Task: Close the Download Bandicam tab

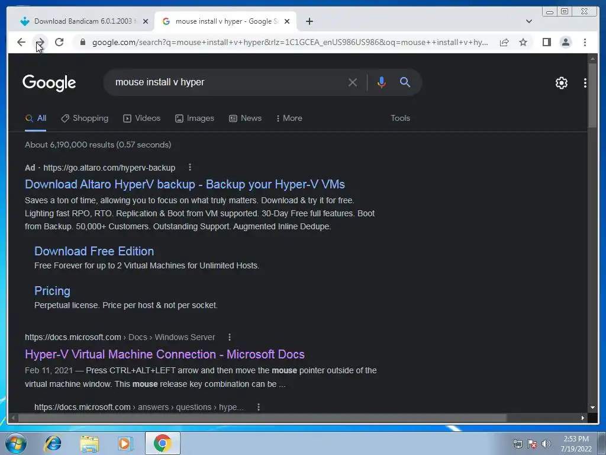Action: (x=146, y=21)
